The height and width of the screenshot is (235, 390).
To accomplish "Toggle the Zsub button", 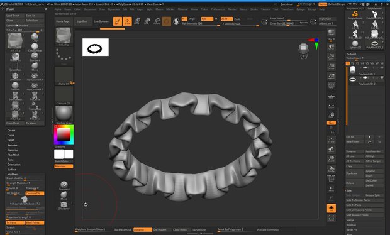I will (237, 19).
